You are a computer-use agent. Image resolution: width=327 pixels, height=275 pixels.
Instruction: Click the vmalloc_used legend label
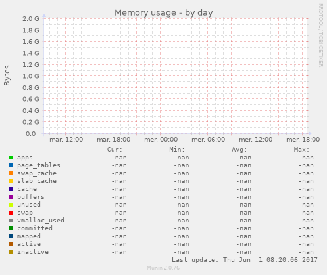[41, 221]
